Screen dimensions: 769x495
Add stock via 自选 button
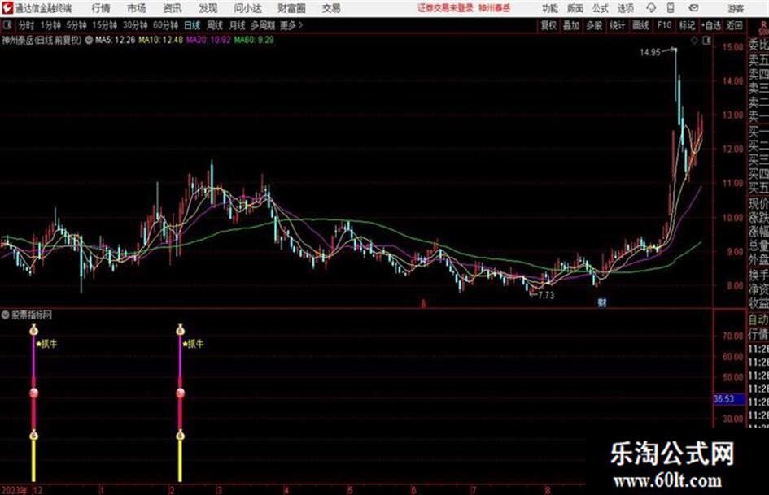(711, 25)
